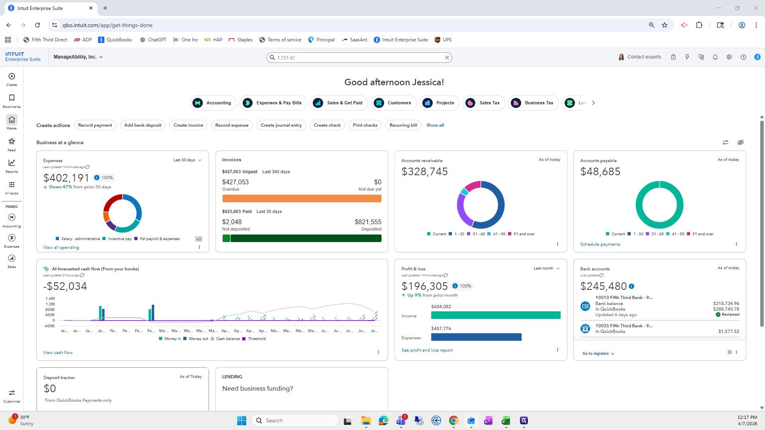
Task: Open Accounts receivable widget kebab menu
Action: (x=557, y=244)
